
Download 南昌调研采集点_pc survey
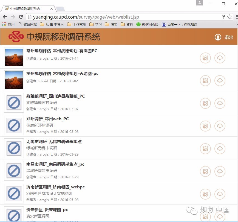pos(220,171)
